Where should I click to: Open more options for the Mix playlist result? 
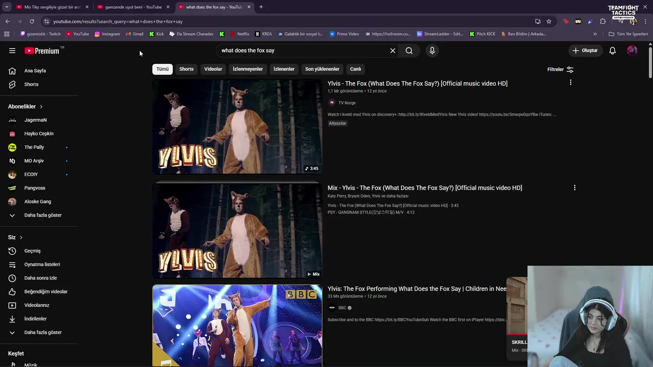tap(574, 188)
